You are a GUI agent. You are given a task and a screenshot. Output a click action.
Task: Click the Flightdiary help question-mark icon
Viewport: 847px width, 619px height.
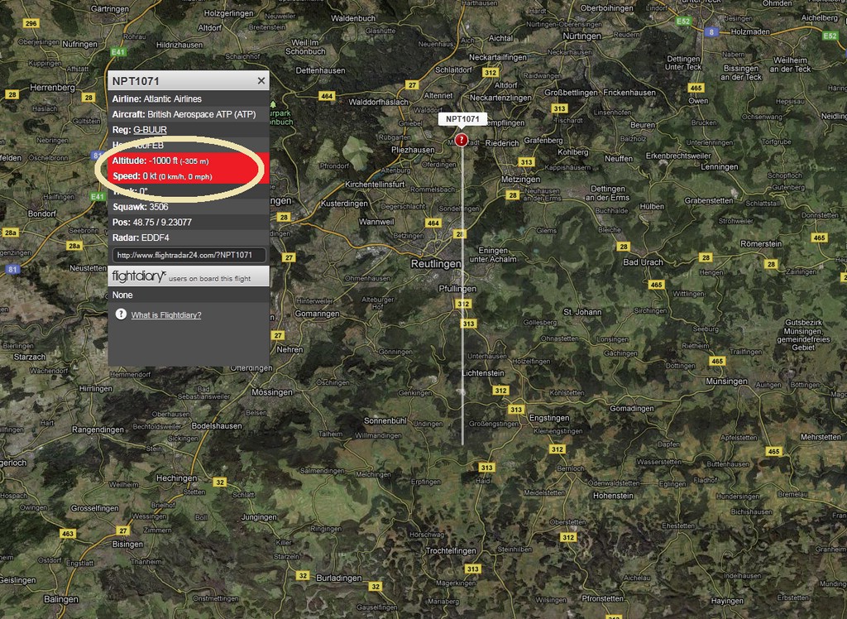(121, 314)
